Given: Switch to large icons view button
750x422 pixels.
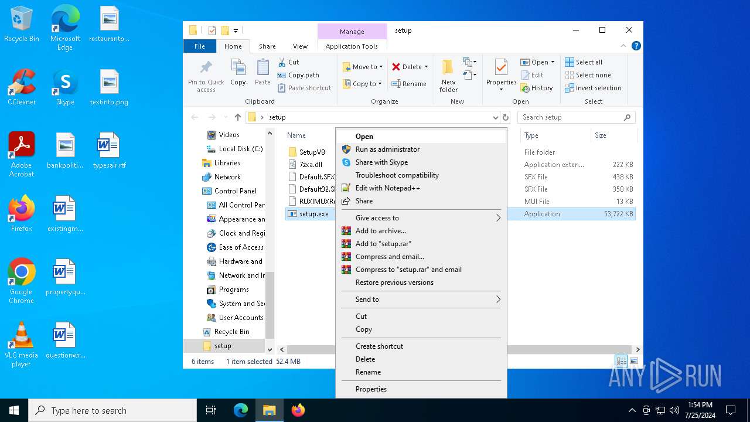Looking at the screenshot, I should 633,362.
